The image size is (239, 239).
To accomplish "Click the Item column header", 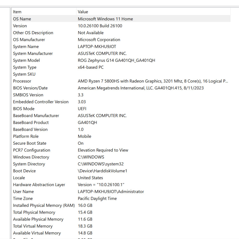I will point(44,12).
